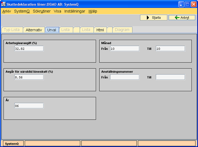Switch to the Alternativ tab
198x147 pixels.
coord(34,30)
